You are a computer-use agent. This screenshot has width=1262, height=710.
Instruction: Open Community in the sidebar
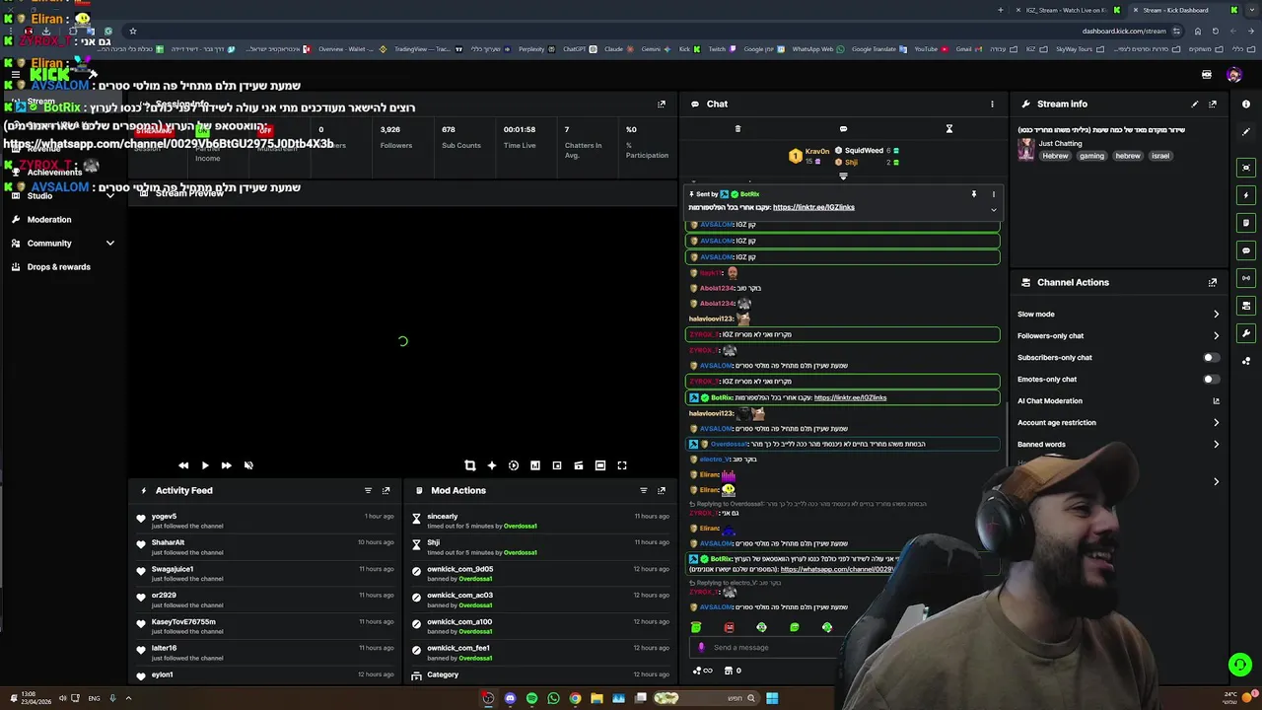click(x=49, y=243)
